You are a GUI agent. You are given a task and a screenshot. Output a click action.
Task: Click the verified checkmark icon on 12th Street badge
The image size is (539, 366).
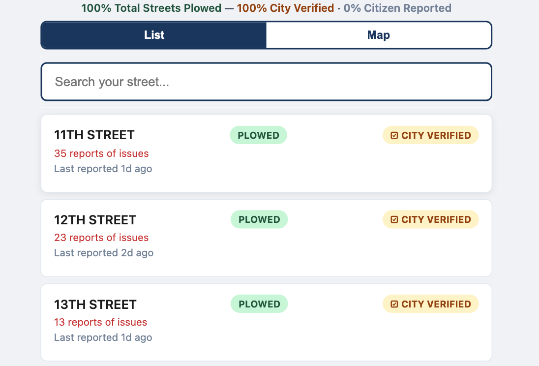(394, 219)
